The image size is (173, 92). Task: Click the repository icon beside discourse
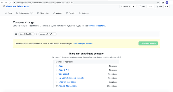click(4, 7)
